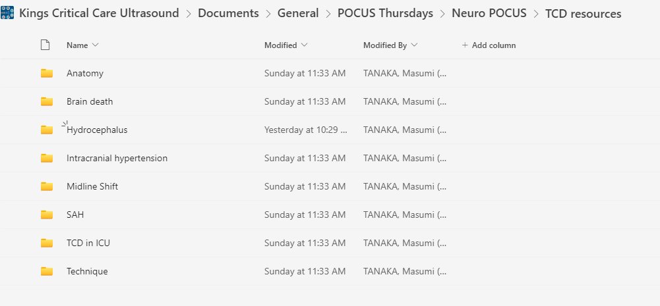
Task: Go to Neuro POCUS breadcrumb
Action: [489, 13]
